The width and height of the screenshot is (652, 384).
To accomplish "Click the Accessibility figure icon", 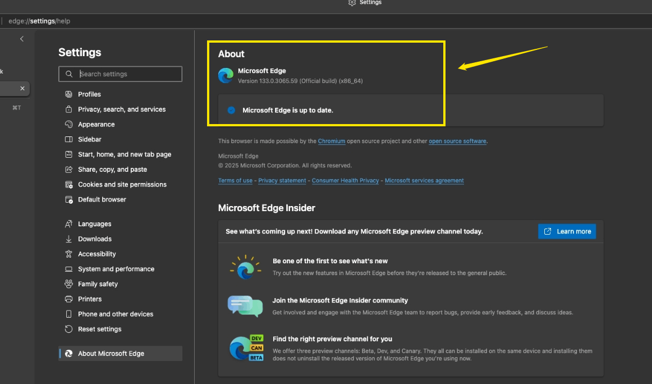I will pos(68,254).
